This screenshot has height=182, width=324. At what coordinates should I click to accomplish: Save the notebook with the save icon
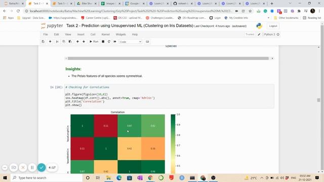[43, 41]
